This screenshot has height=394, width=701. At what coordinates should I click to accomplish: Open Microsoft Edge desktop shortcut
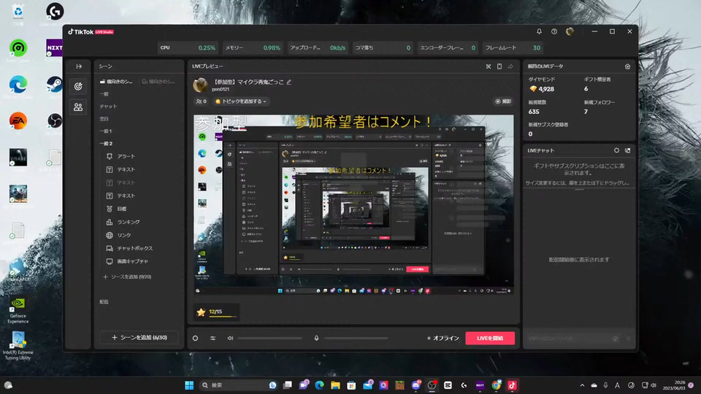[x=18, y=87]
